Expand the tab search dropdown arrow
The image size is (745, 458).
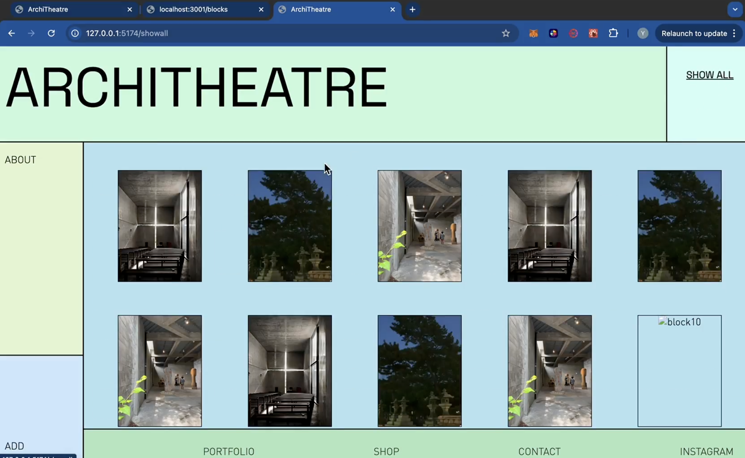[x=735, y=10]
